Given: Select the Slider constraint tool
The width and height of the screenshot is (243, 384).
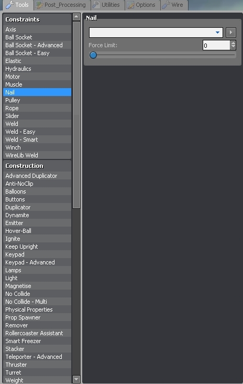Looking at the screenshot, I should (37, 116).
